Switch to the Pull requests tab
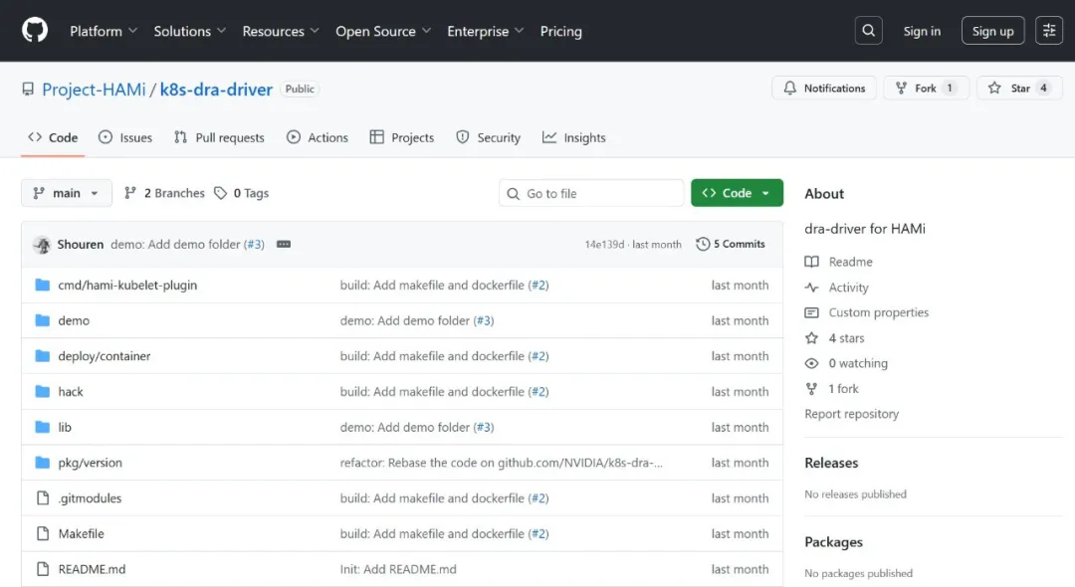Screen dimensions: 1075x587 click(219, 138)
